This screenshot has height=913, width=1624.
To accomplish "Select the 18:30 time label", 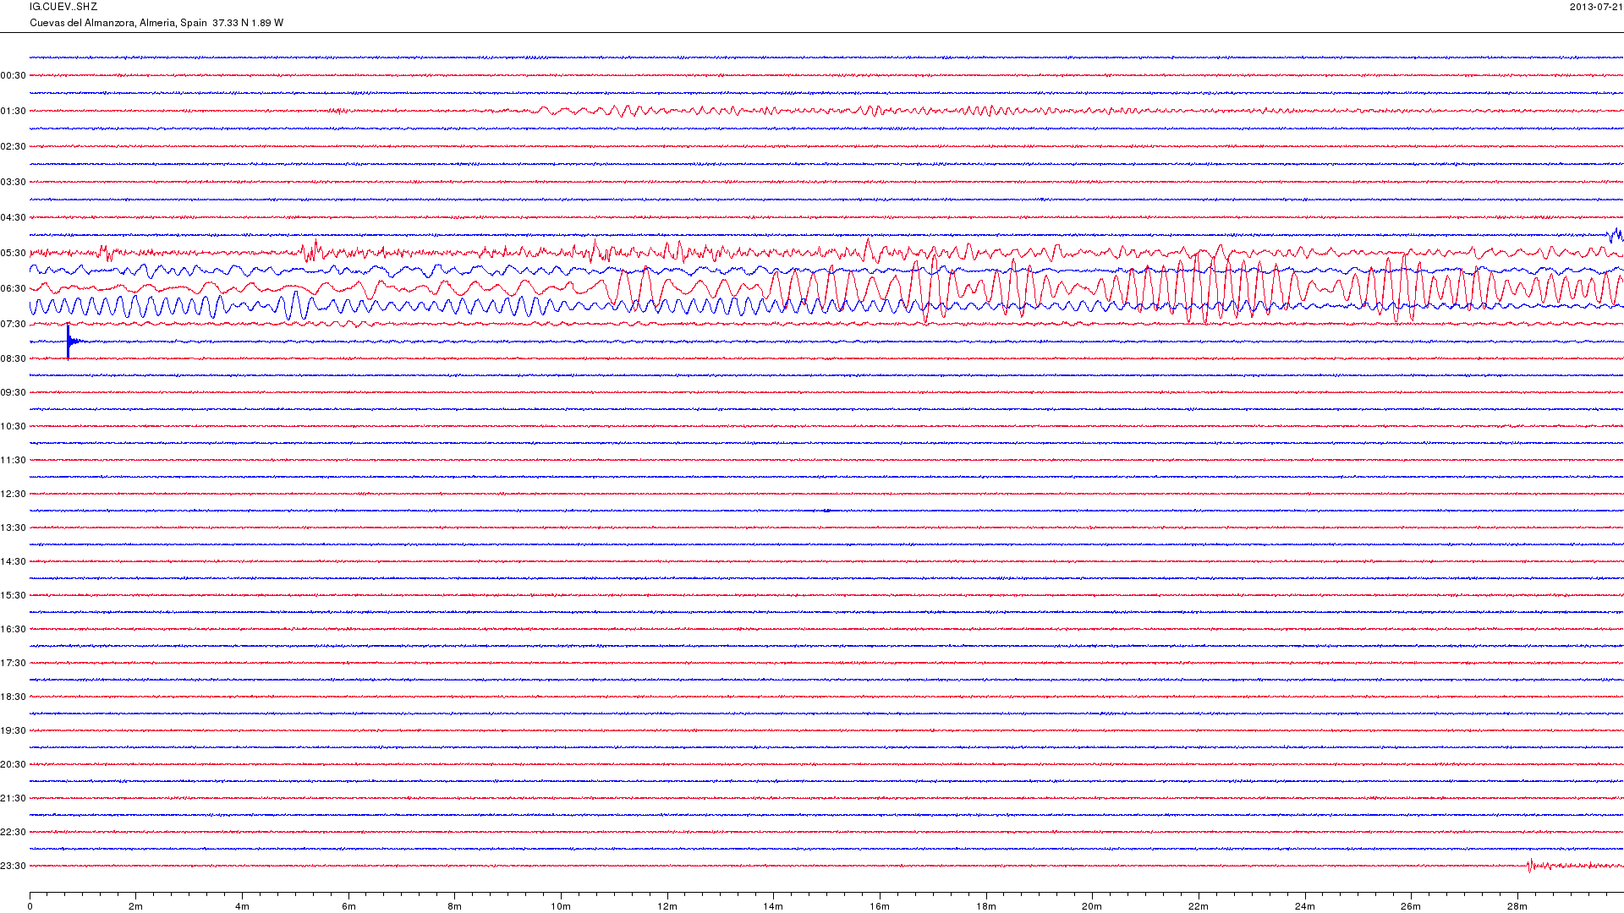I will tap(14, 697).
